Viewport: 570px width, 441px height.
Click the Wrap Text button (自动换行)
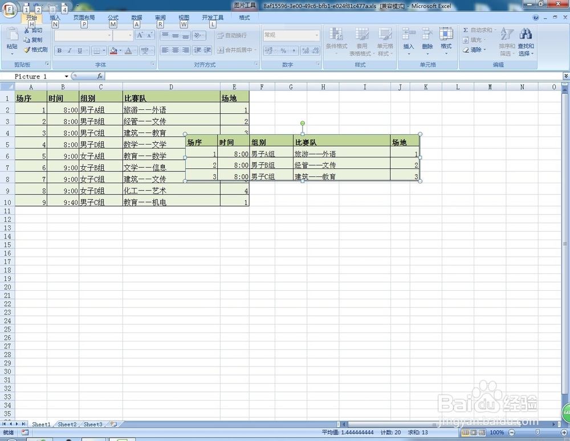click(232, 35)
